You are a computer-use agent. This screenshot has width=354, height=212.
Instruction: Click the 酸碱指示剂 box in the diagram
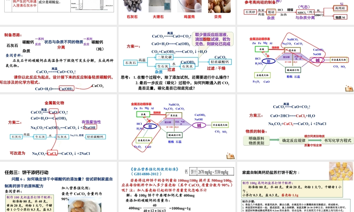pos(174,135)
